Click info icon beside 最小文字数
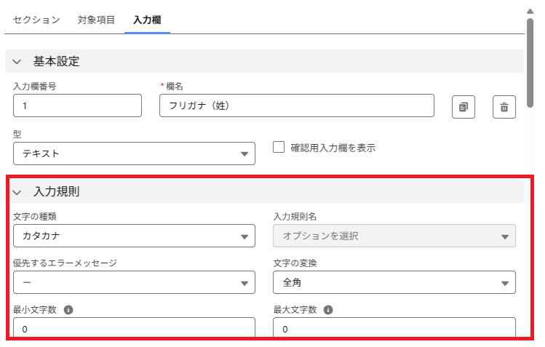The width and height of the screenshot is (545, 347). tap(68, 309)
